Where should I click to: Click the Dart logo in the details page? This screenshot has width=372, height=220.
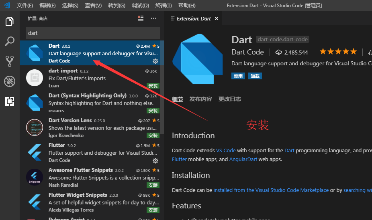(x=198, y=59)
